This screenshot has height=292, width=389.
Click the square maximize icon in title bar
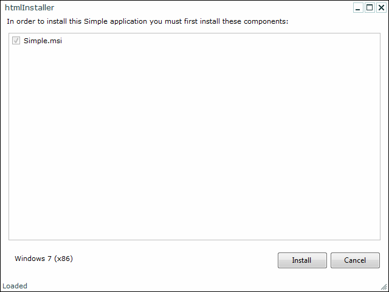coord(370,8)
